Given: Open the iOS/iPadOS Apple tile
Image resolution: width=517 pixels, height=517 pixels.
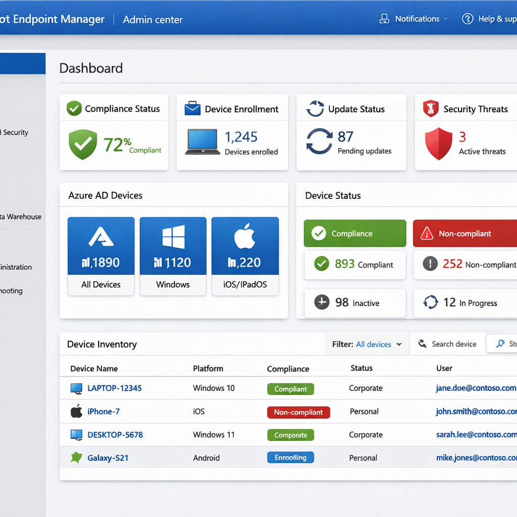Looking at the screenshot, I should click(245, 256).
